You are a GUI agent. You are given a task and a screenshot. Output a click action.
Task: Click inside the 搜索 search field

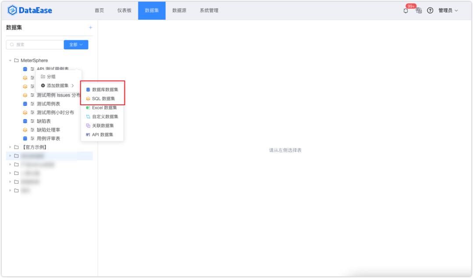pos(35,45)
